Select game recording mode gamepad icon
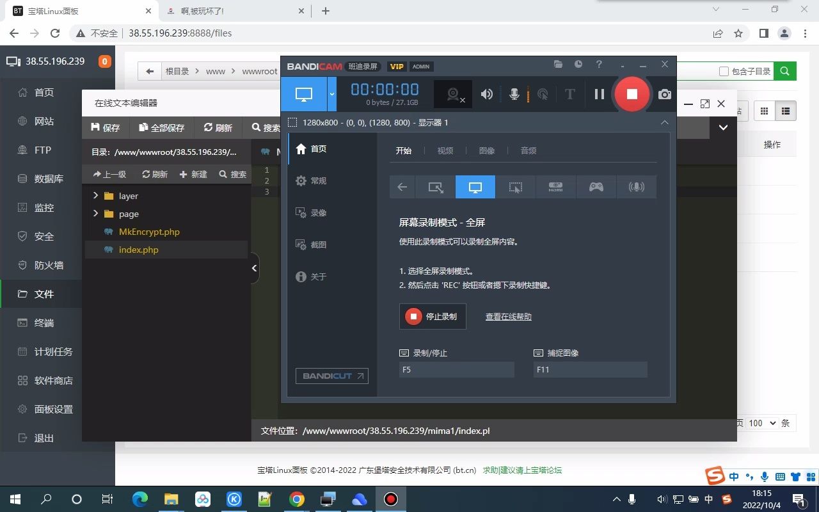 (596, 187)
